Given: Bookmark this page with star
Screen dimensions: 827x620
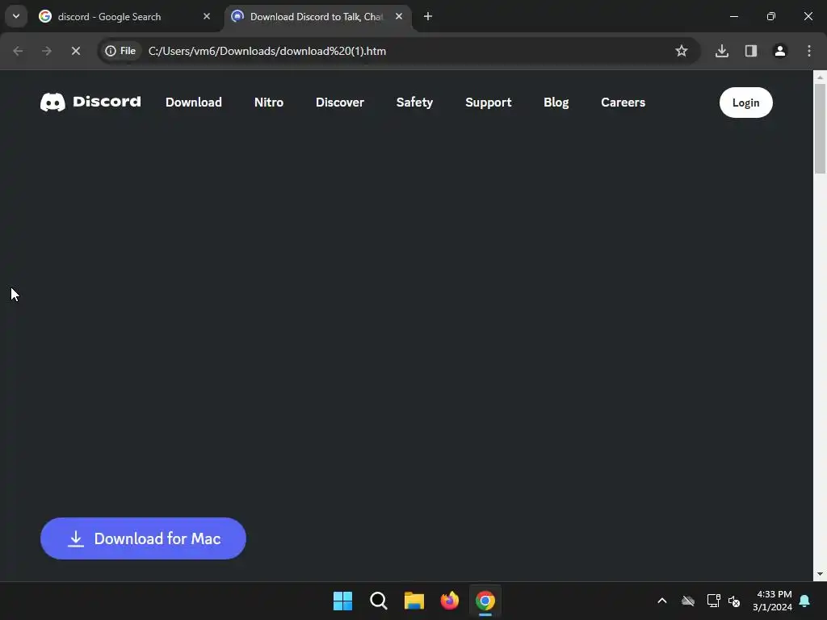Looking at the screenshot, I should pos(682,51).
